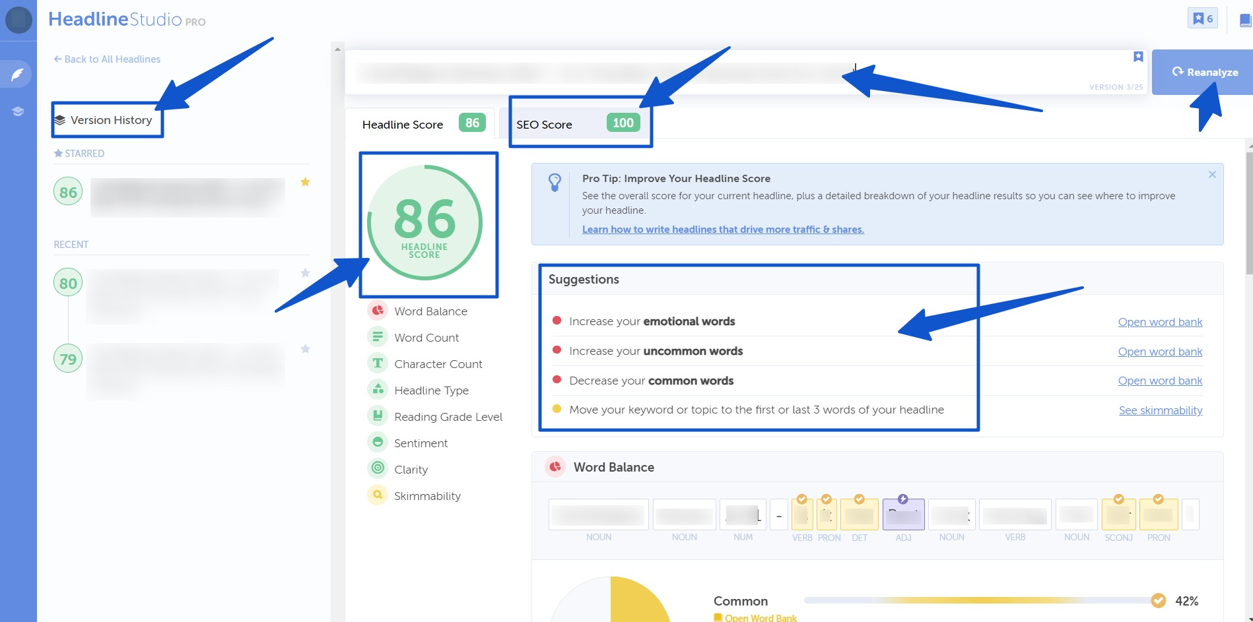Bookmark the current headline version
This screenshot has height=622, width=1253.
[x=1138, y=57]
